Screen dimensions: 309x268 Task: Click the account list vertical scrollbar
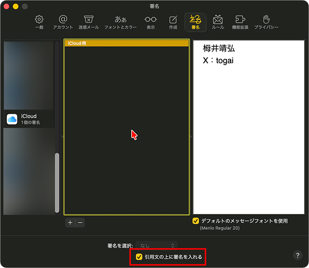click(x=57, y=183)
